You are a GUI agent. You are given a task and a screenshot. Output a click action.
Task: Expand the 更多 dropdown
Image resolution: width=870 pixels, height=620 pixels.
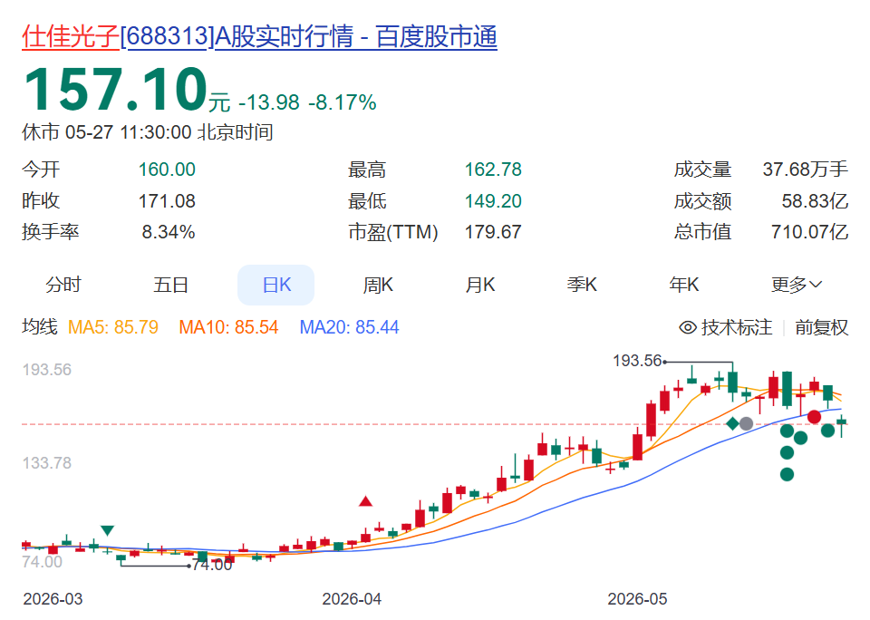point(797,285)
